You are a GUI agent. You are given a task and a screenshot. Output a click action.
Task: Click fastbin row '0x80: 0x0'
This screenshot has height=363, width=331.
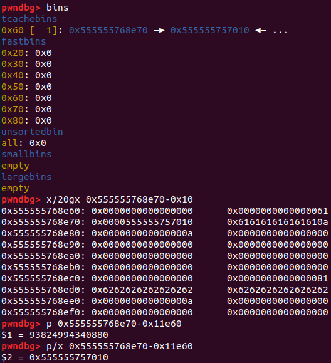coord(26,120)
